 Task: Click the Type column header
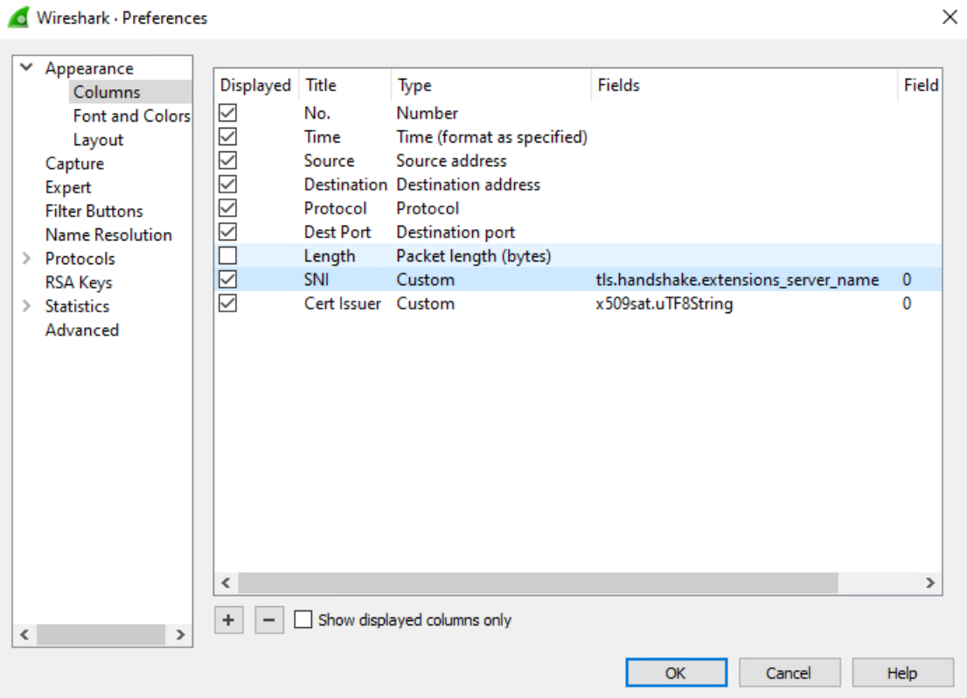click(490, 85)
